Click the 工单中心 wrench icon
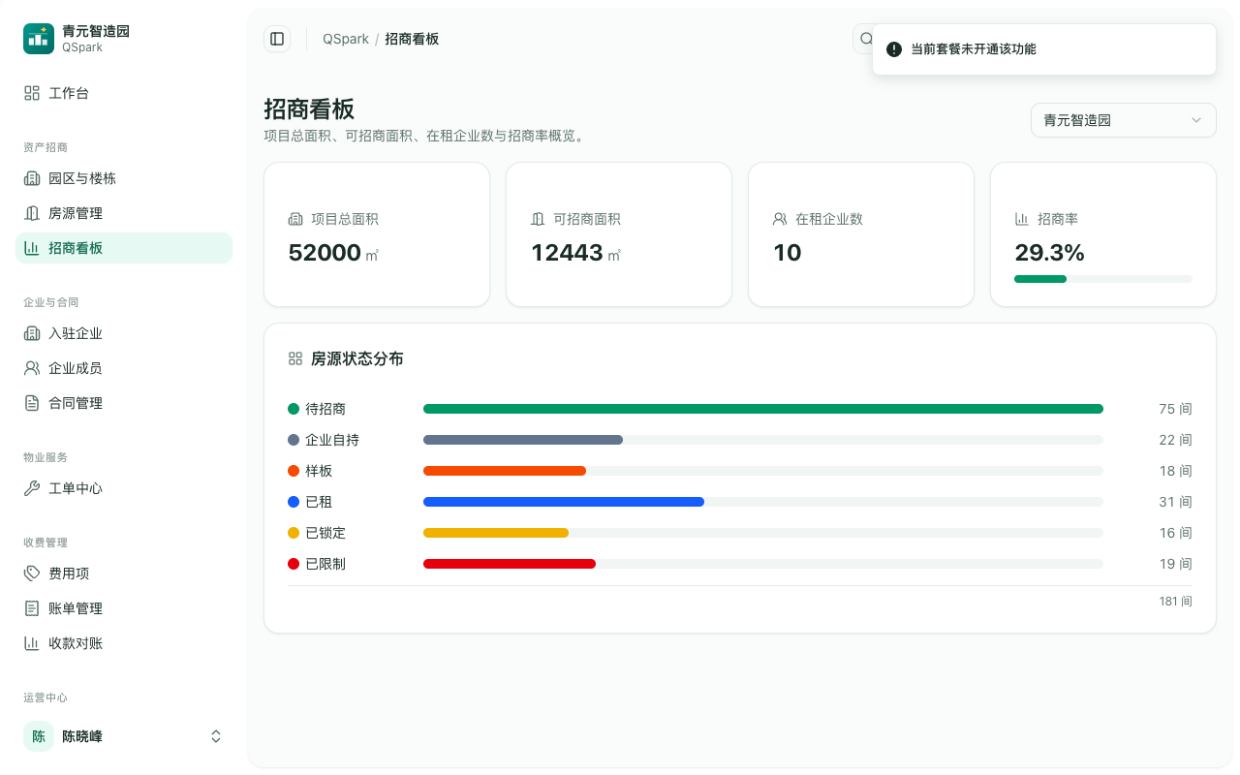Screen dimensions: 1240x775 tap(32, 488)
